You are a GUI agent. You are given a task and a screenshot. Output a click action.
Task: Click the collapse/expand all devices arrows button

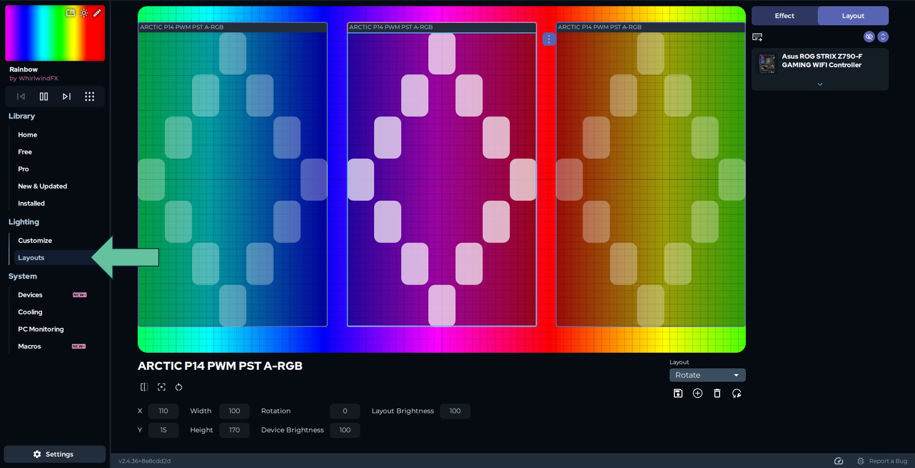(883, 37)
